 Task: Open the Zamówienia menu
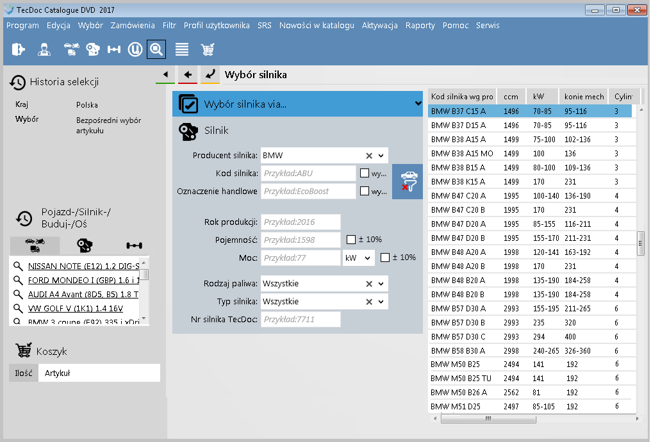pos(133,26)
